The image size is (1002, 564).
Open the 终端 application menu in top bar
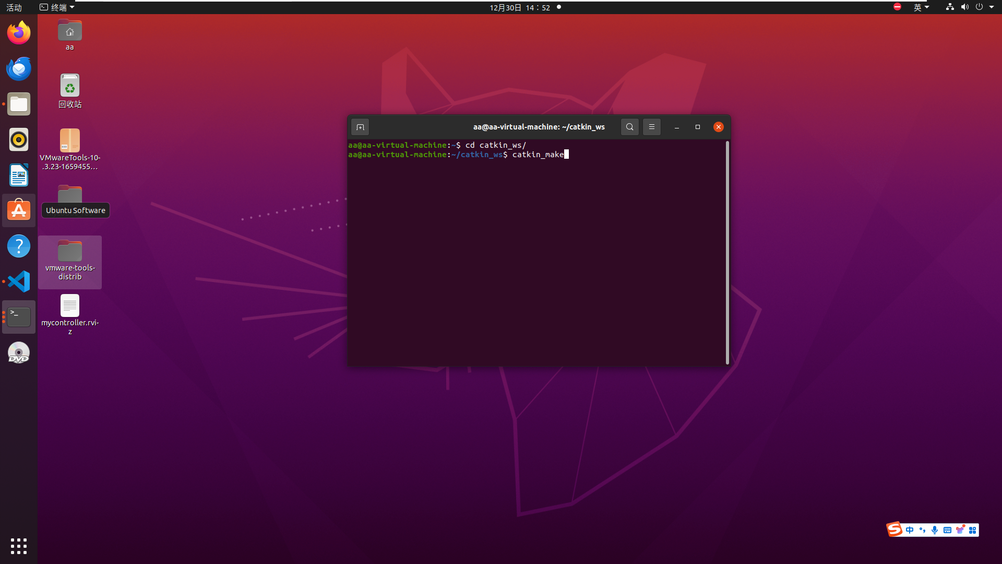[x=57, y=7]
